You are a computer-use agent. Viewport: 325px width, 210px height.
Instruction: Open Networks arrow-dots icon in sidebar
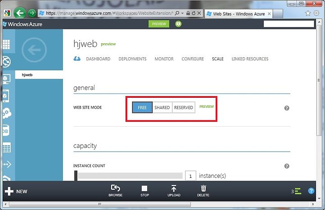(x=7, y=164)
